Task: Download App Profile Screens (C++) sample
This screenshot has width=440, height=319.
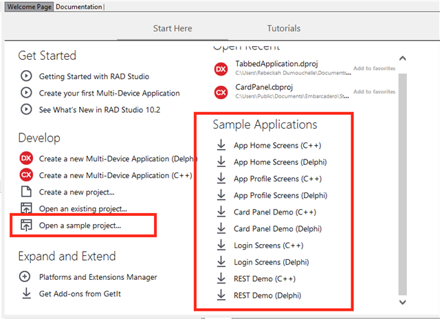Action: click(x=278, y=179)
